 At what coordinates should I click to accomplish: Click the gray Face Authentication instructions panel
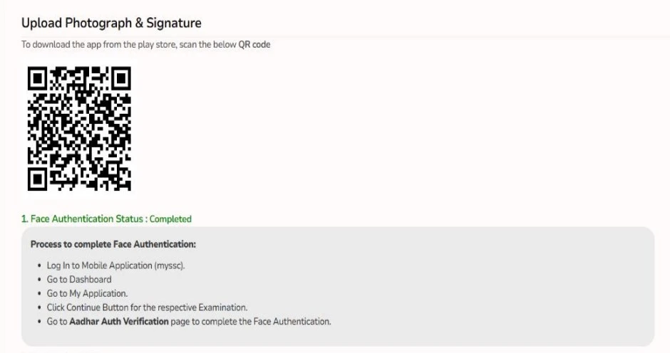pos(338,286)
